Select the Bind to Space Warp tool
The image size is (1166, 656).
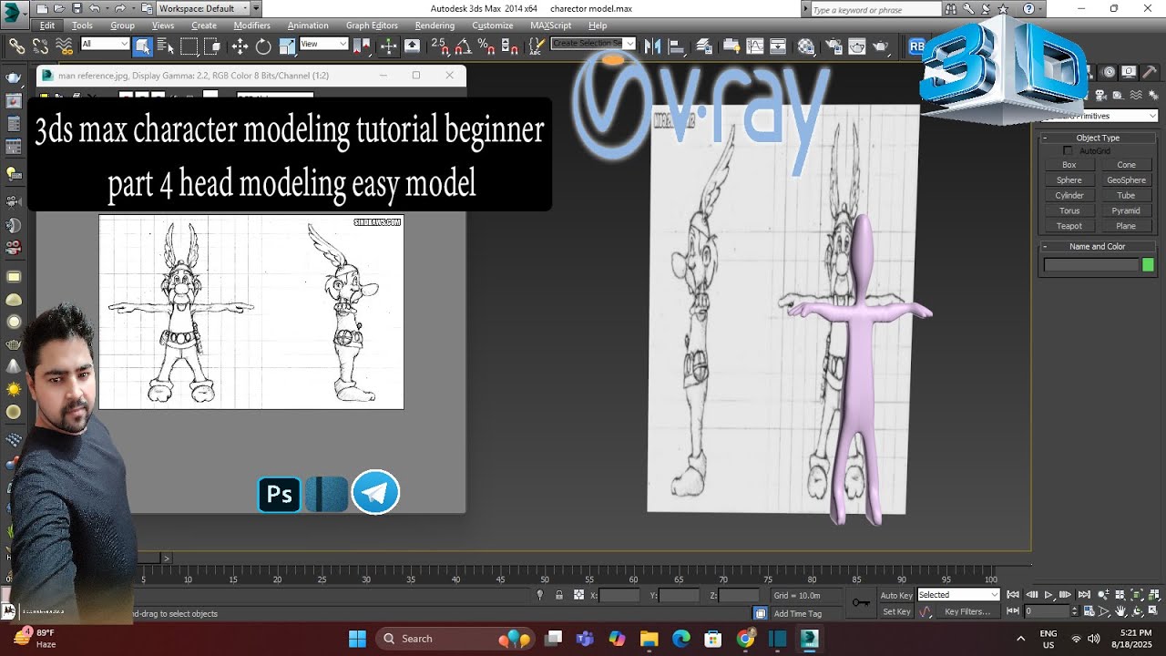tap(64, 46)
